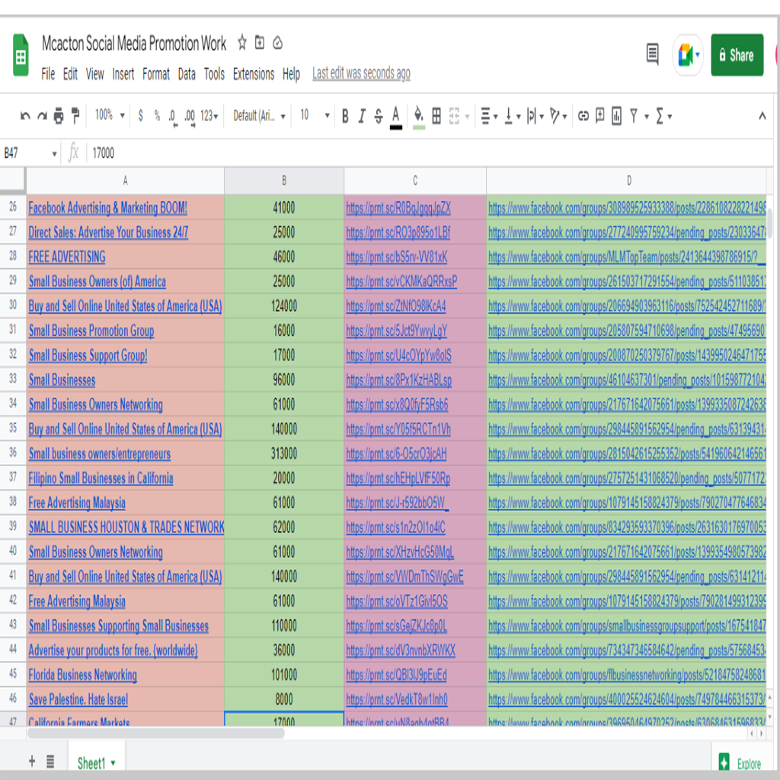Open comment history icon
This screenshot has height=780, width=780.
[652, 54]
